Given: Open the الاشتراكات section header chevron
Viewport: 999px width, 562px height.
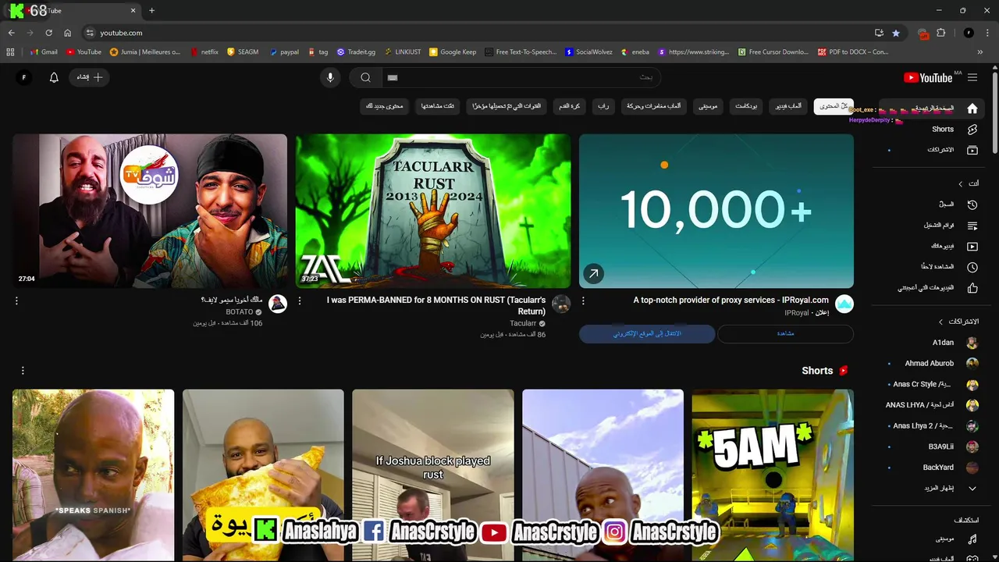Looking at the screenshot, I should tap(940, 322).
